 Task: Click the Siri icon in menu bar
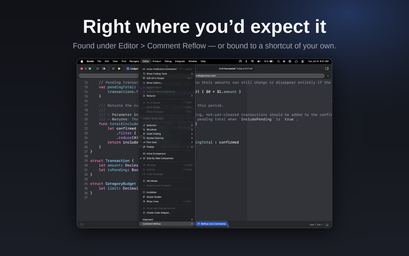pyautogui.click(x=284, y=61)
